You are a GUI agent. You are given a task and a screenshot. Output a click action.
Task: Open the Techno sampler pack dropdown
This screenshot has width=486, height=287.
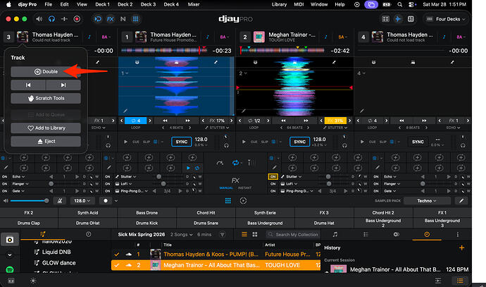pos(427,201)
